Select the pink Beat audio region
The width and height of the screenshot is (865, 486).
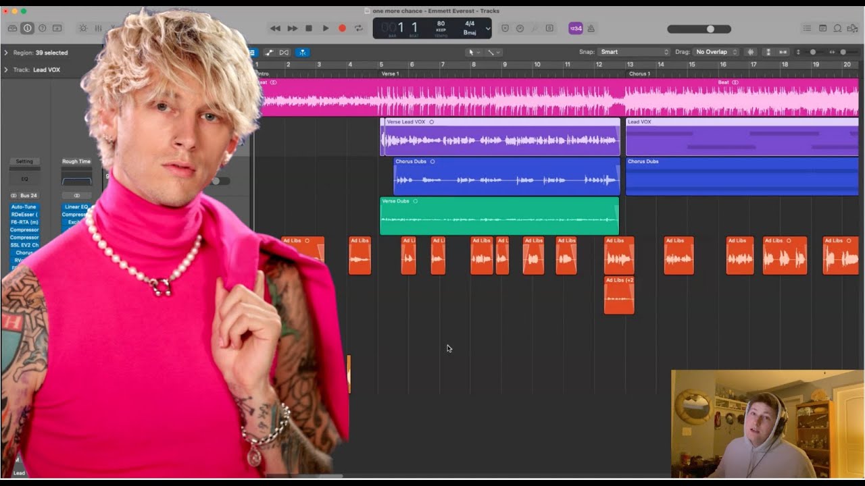[x=558, y=97]
